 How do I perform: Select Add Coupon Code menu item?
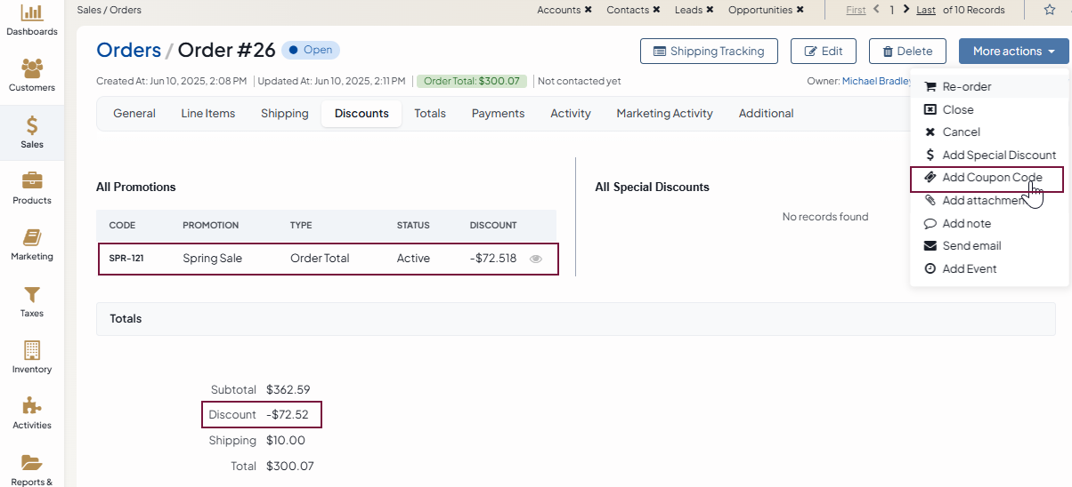(991, 178)
